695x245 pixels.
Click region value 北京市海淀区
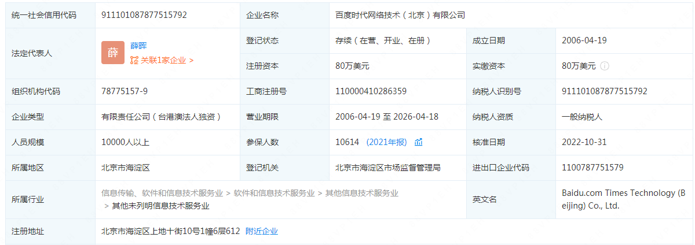click(126, 168)
